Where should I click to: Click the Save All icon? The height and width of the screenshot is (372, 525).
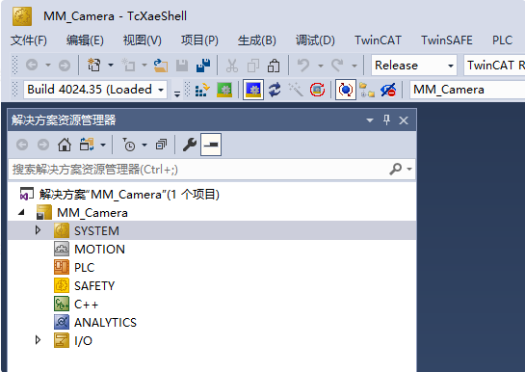pos(203,66)
